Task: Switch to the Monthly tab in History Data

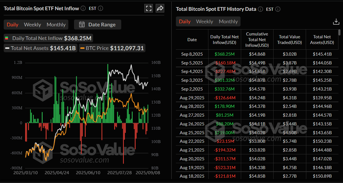Action: pos(228,21)
